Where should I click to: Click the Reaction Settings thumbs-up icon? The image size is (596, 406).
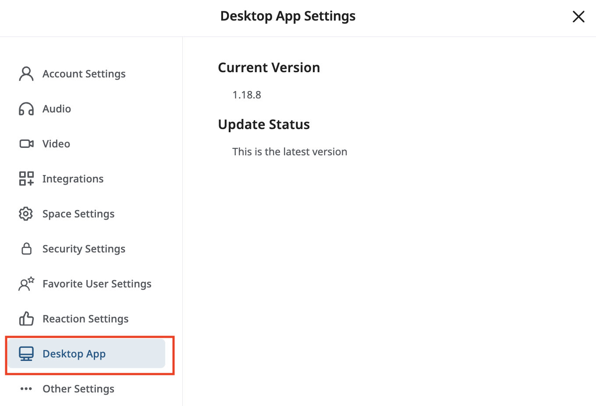click(x=26, y=318)
